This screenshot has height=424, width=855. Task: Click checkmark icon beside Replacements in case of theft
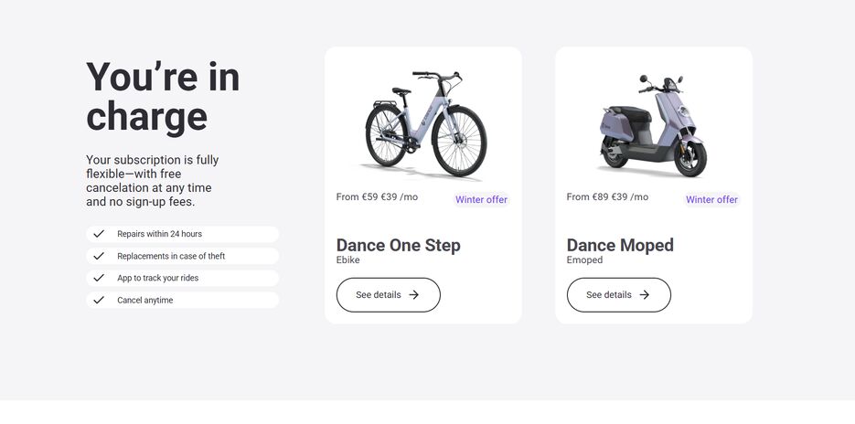tap(99, 256)
